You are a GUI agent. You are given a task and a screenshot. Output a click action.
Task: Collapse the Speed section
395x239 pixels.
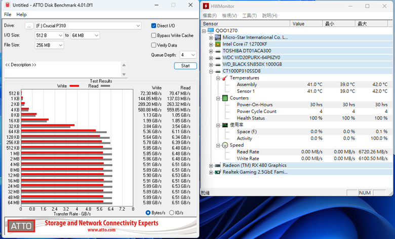coord(218,145)
